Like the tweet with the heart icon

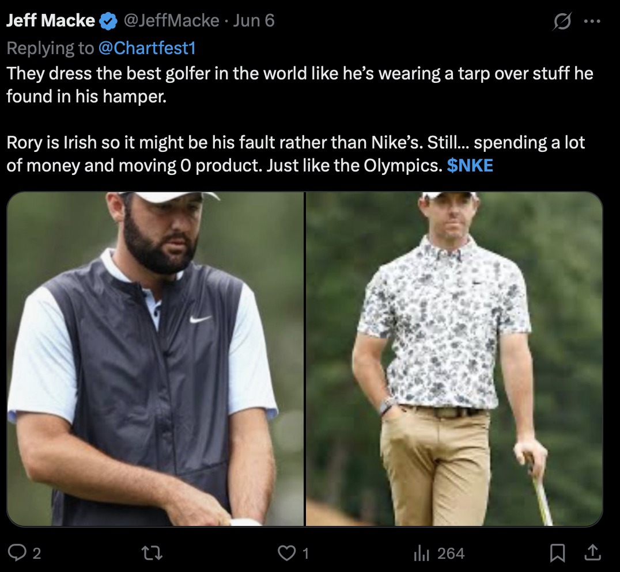(286, 554)
